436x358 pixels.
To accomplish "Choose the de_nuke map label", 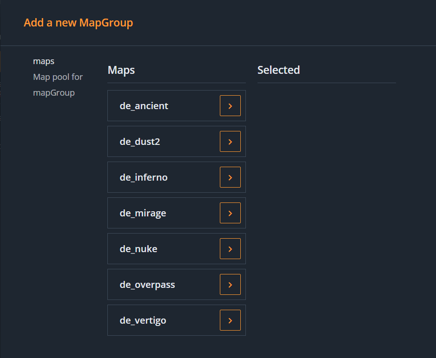I will pos(139,249).
